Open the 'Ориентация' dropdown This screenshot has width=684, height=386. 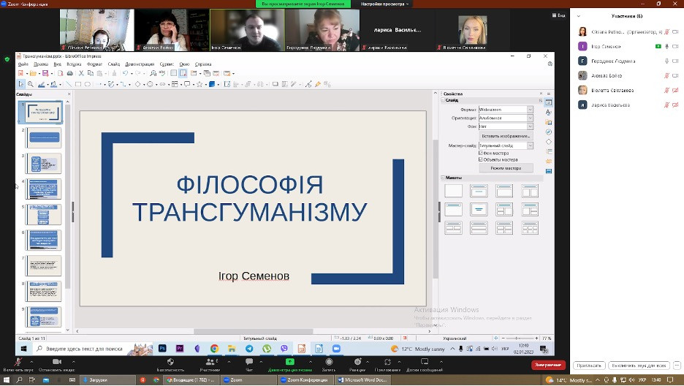click(x=530, y=118)
